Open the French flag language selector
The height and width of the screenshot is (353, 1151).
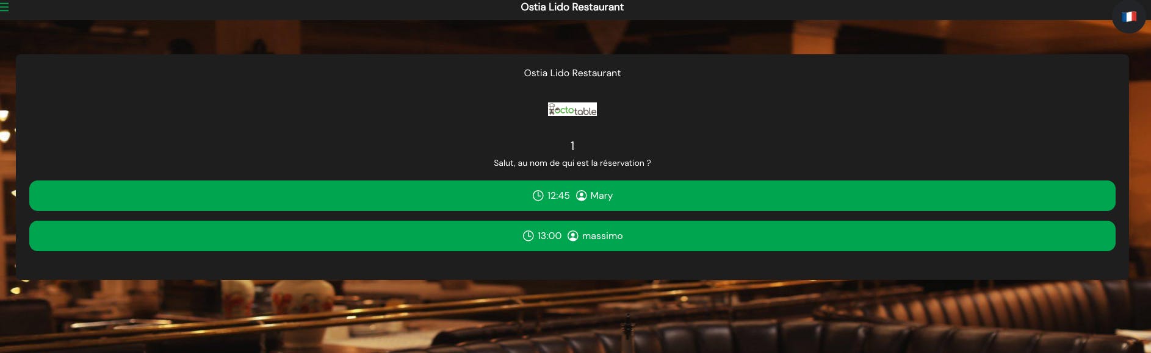point(1128,16)
